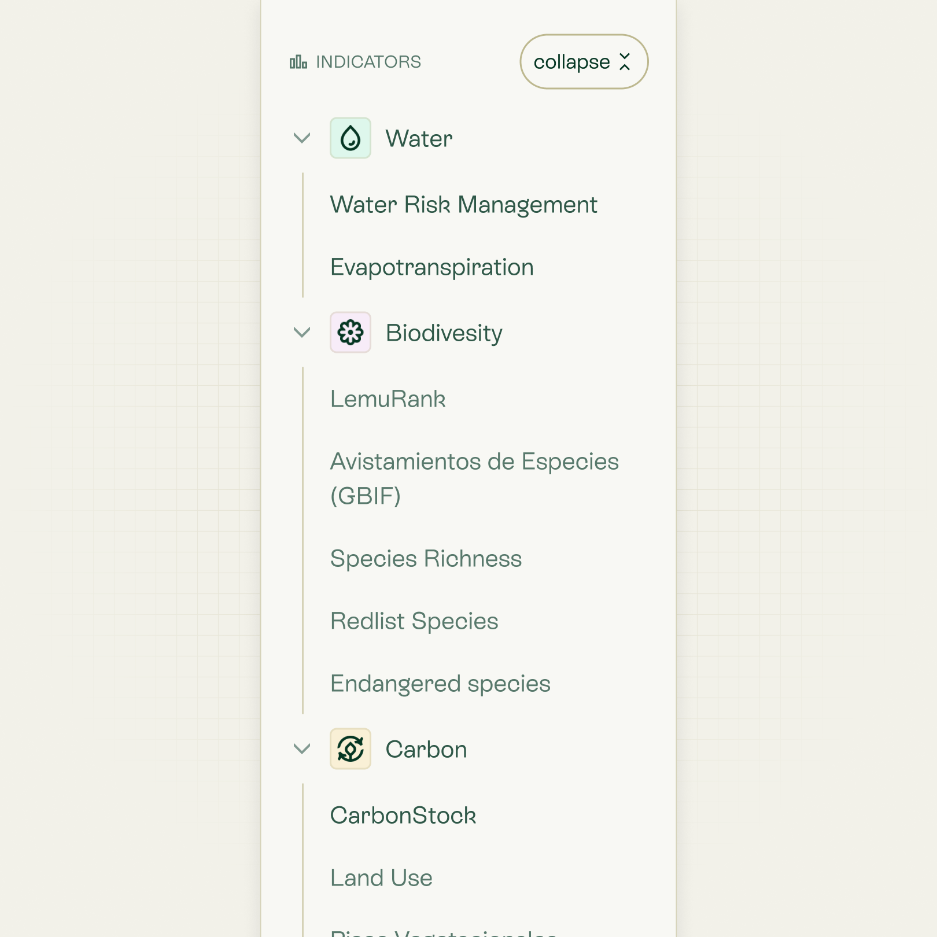Select the Biodivesity category label
The width and height of the screenshot is (937, 937).
coord(444,333)
